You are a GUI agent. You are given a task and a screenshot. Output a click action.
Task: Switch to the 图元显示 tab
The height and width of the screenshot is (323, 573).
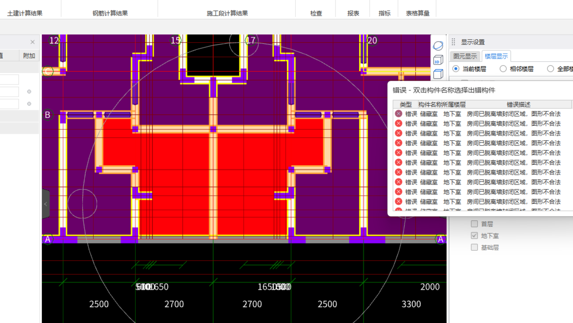465,56
